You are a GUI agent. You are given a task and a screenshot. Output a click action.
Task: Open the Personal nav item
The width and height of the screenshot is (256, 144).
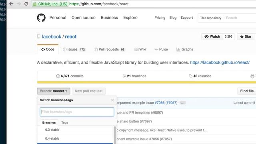[58, 18]
